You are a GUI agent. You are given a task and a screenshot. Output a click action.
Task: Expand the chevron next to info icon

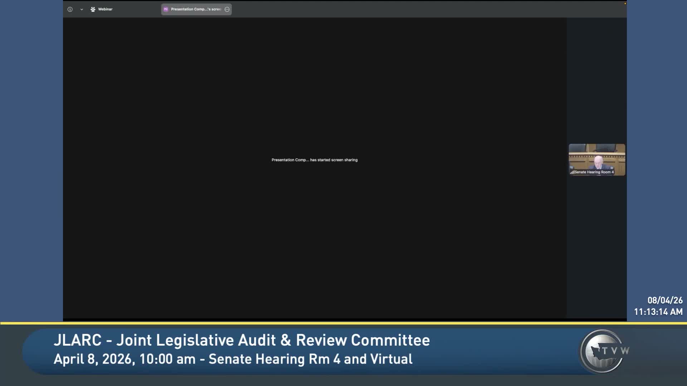[x=82, y=10]
